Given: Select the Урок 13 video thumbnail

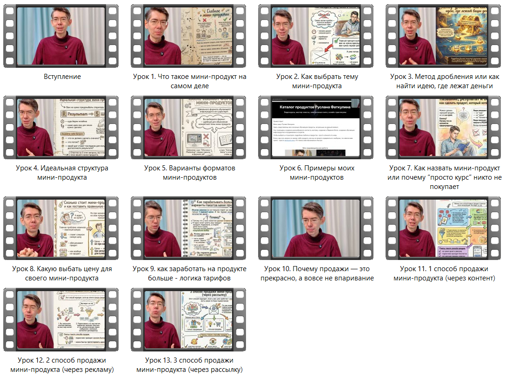Looking at the screenshot, I should click(189, 319).
